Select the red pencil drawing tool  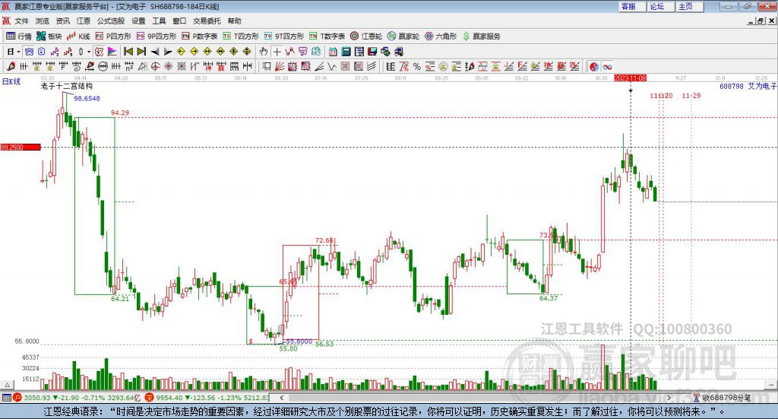click(x=11, y=66)
